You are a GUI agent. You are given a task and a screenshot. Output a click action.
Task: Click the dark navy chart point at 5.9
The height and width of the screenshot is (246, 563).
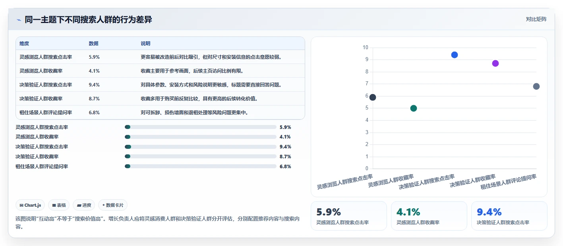click(x=373, y=97)
